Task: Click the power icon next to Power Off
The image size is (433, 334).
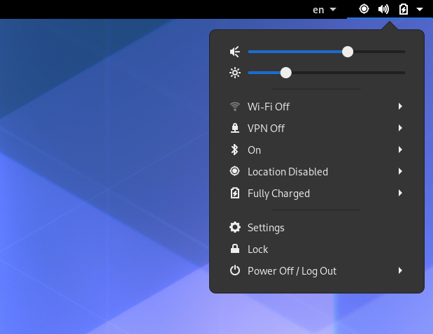Action: (235, 270)
